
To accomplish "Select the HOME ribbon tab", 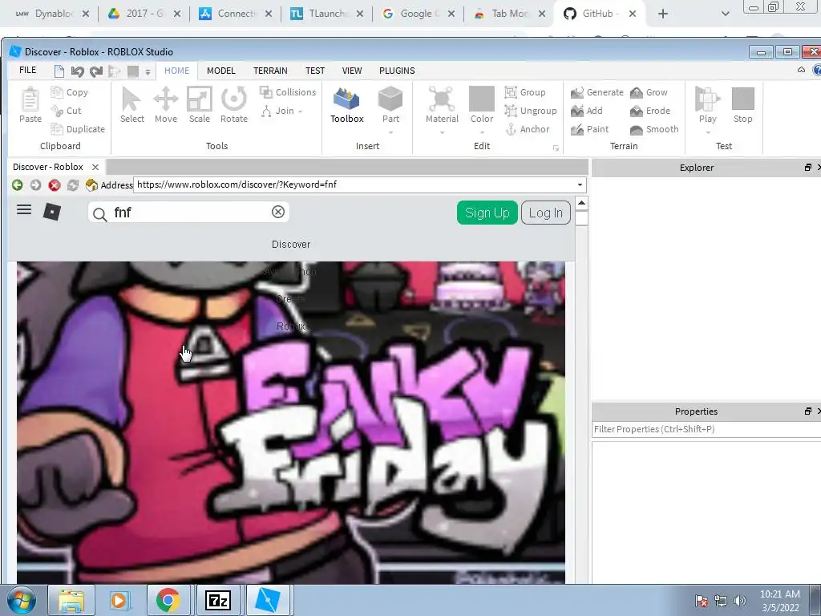I will [x=177, y=71].
